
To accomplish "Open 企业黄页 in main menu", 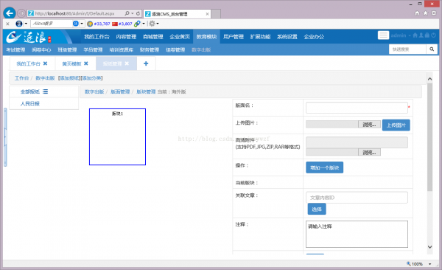I will click(x=180, y=37).
